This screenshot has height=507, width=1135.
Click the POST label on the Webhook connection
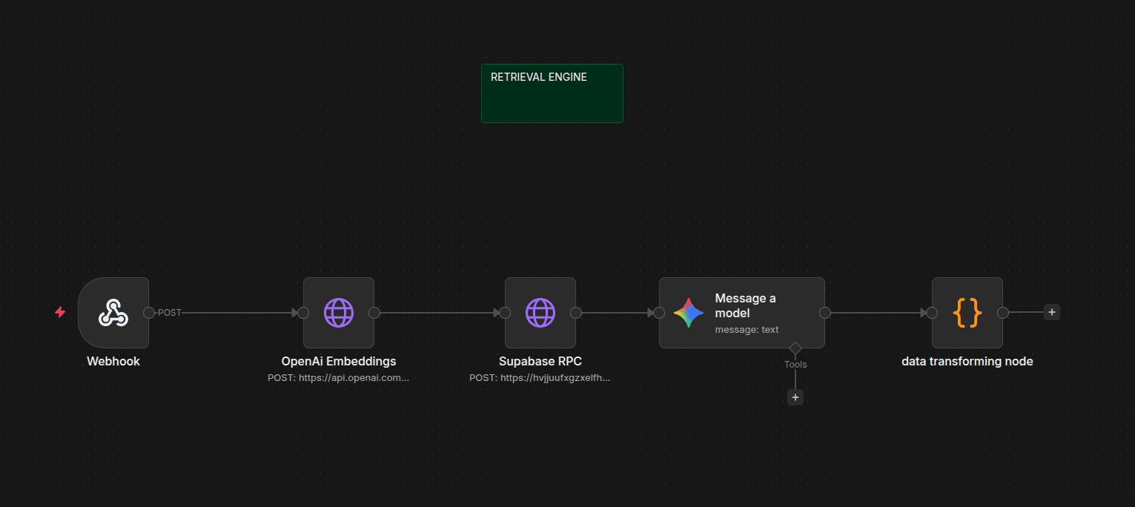point(170,313)
